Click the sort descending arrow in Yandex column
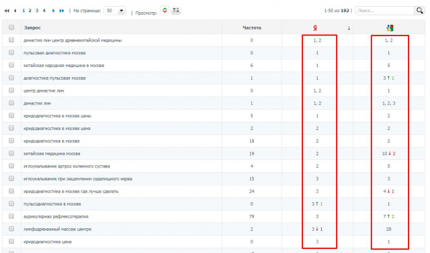 click(x=349, y=28)
